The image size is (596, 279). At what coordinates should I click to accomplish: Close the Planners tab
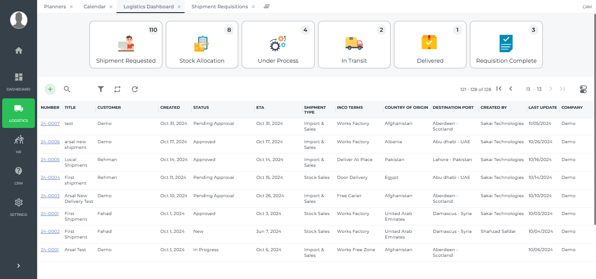[x=71, y=7]
